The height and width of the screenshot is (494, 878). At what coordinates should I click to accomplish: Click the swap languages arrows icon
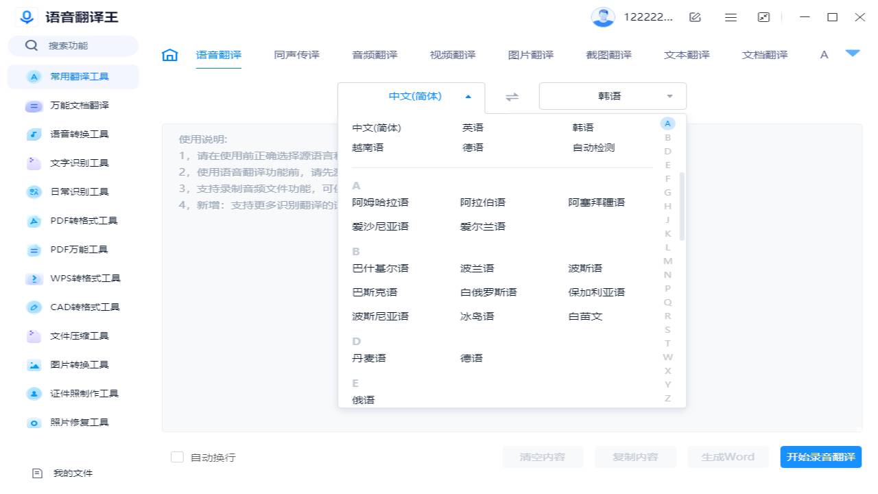511,96
